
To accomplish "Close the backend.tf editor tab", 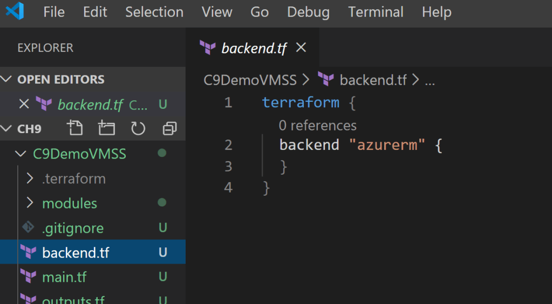I will [x=301, y=48].
